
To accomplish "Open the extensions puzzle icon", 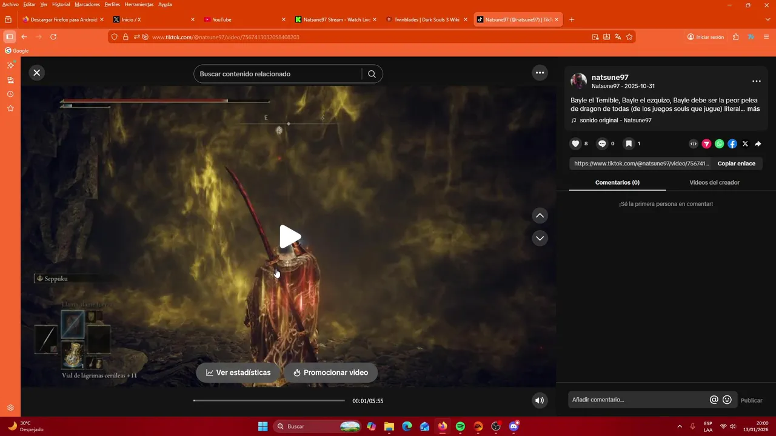I will point(735,37).
